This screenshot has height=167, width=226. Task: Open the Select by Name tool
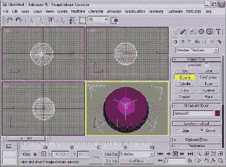72,21
